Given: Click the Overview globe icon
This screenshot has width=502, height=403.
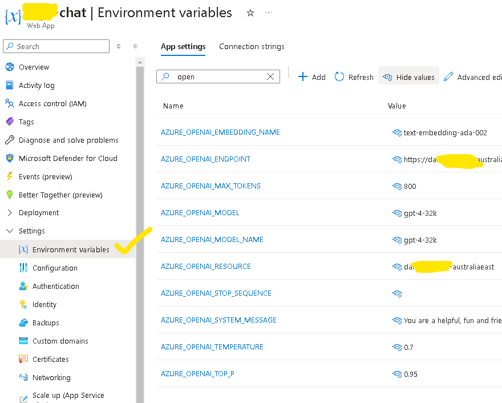Looking at the screenshot, I should click(x=10, y=67).
